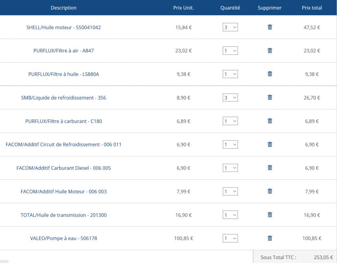
Task: Change quantity of SMB Liquide de refroidissement
Action: (x=230, y=98)
